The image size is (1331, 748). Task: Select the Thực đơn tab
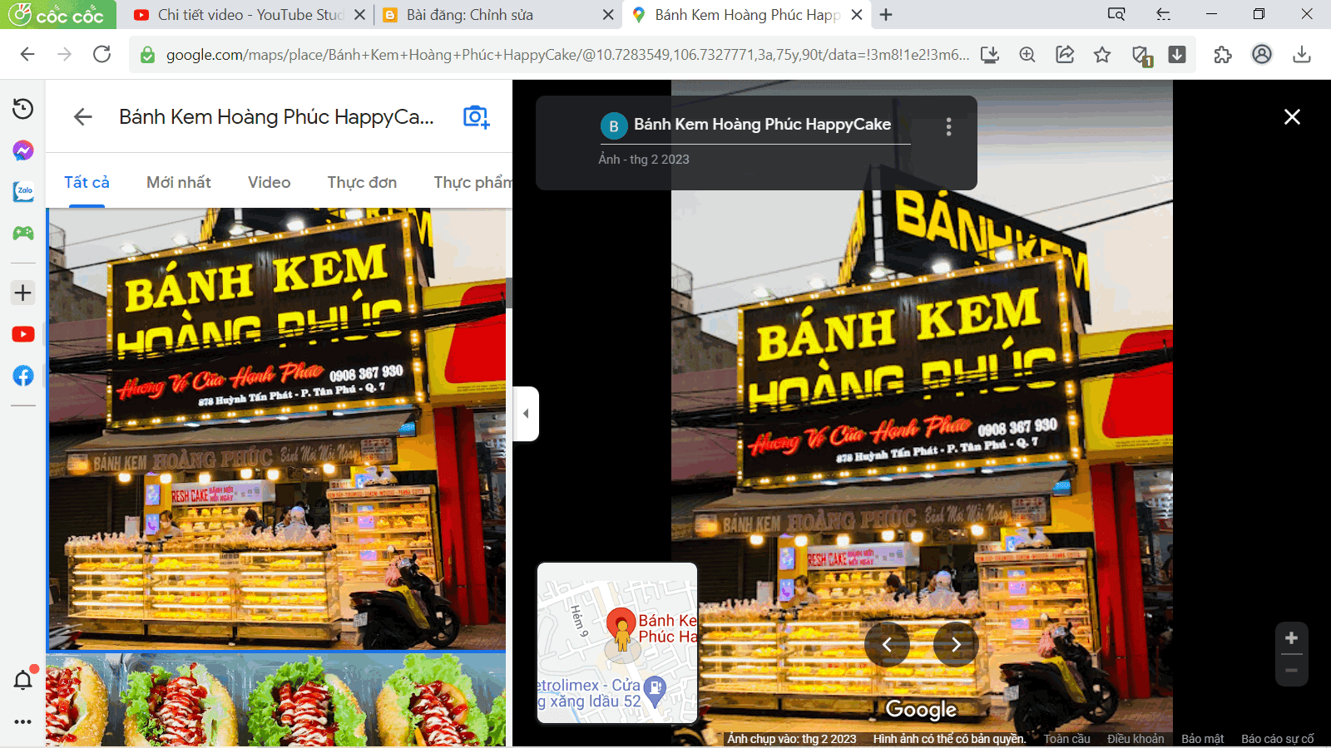tap(362, 182)
